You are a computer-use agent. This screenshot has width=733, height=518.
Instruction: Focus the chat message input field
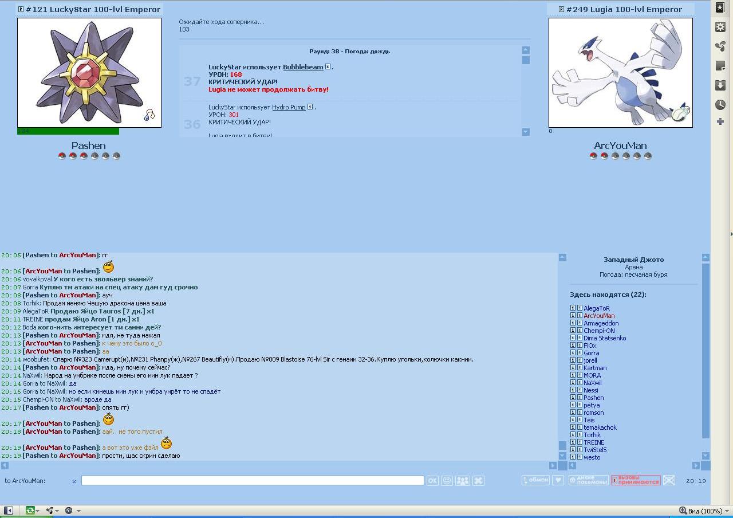coord(252,481)
